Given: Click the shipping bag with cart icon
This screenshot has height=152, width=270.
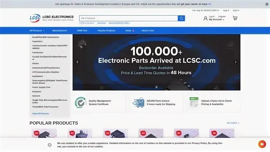Looking at the screenshot, I should pyautogui.click(x=138, y=102).
